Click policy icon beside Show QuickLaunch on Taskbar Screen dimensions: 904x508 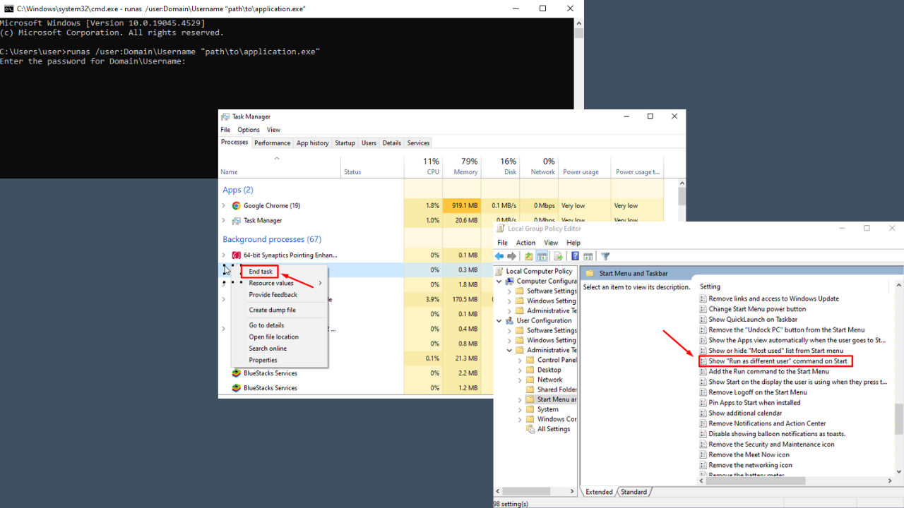click(x=703, y=320)
